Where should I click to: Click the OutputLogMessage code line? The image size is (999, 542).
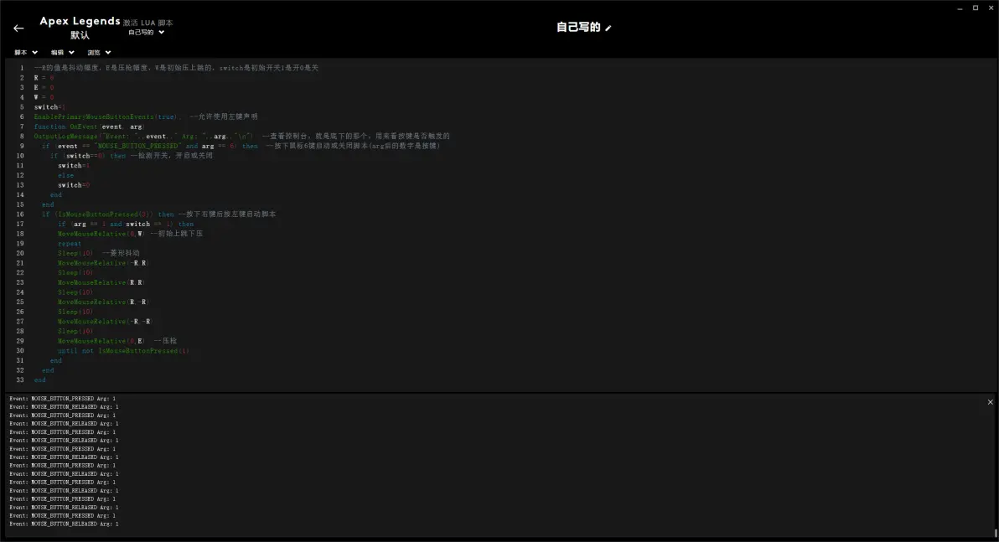[241, 137]
